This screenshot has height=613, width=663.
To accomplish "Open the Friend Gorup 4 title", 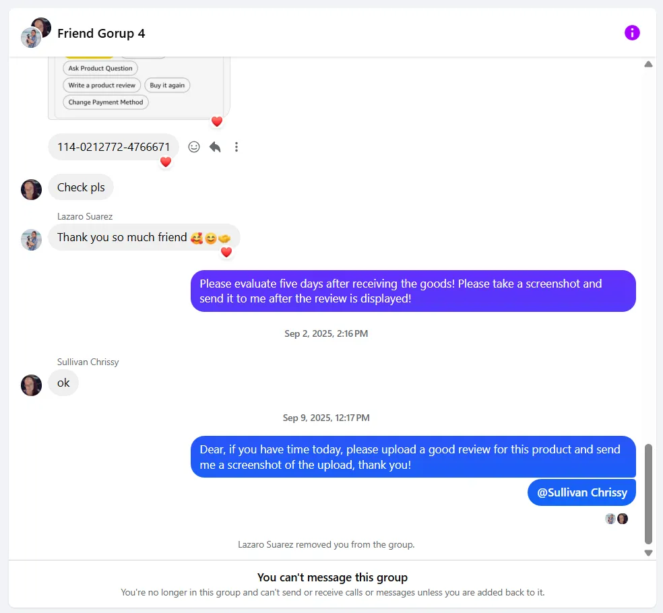I will click(x=101, y=34).
